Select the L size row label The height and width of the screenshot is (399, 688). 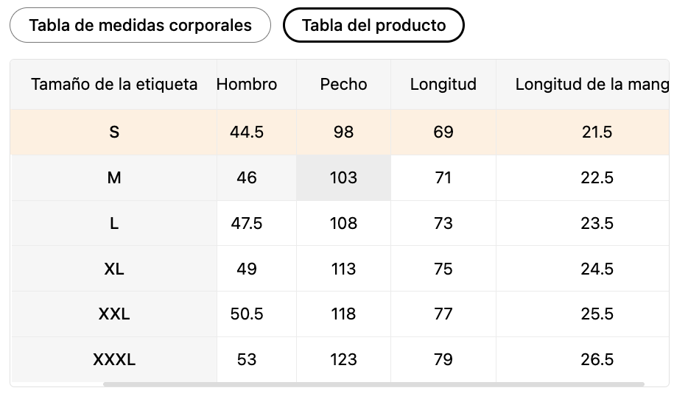[x=114, y=223]
